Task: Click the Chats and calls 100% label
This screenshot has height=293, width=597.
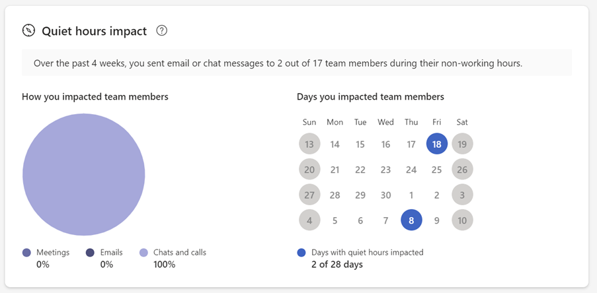Action: pyautogui.click(x=164, y=265)
